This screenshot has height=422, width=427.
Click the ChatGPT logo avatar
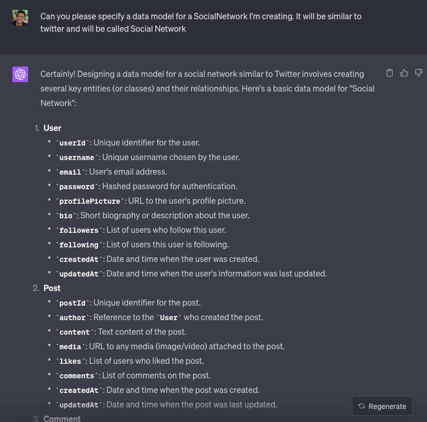click(20, 74)
